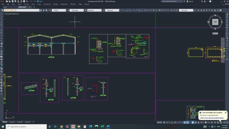Screen dimensions: 229x129
Task: Toggle Polar Tracking in status bar
Action: point(175,122)
